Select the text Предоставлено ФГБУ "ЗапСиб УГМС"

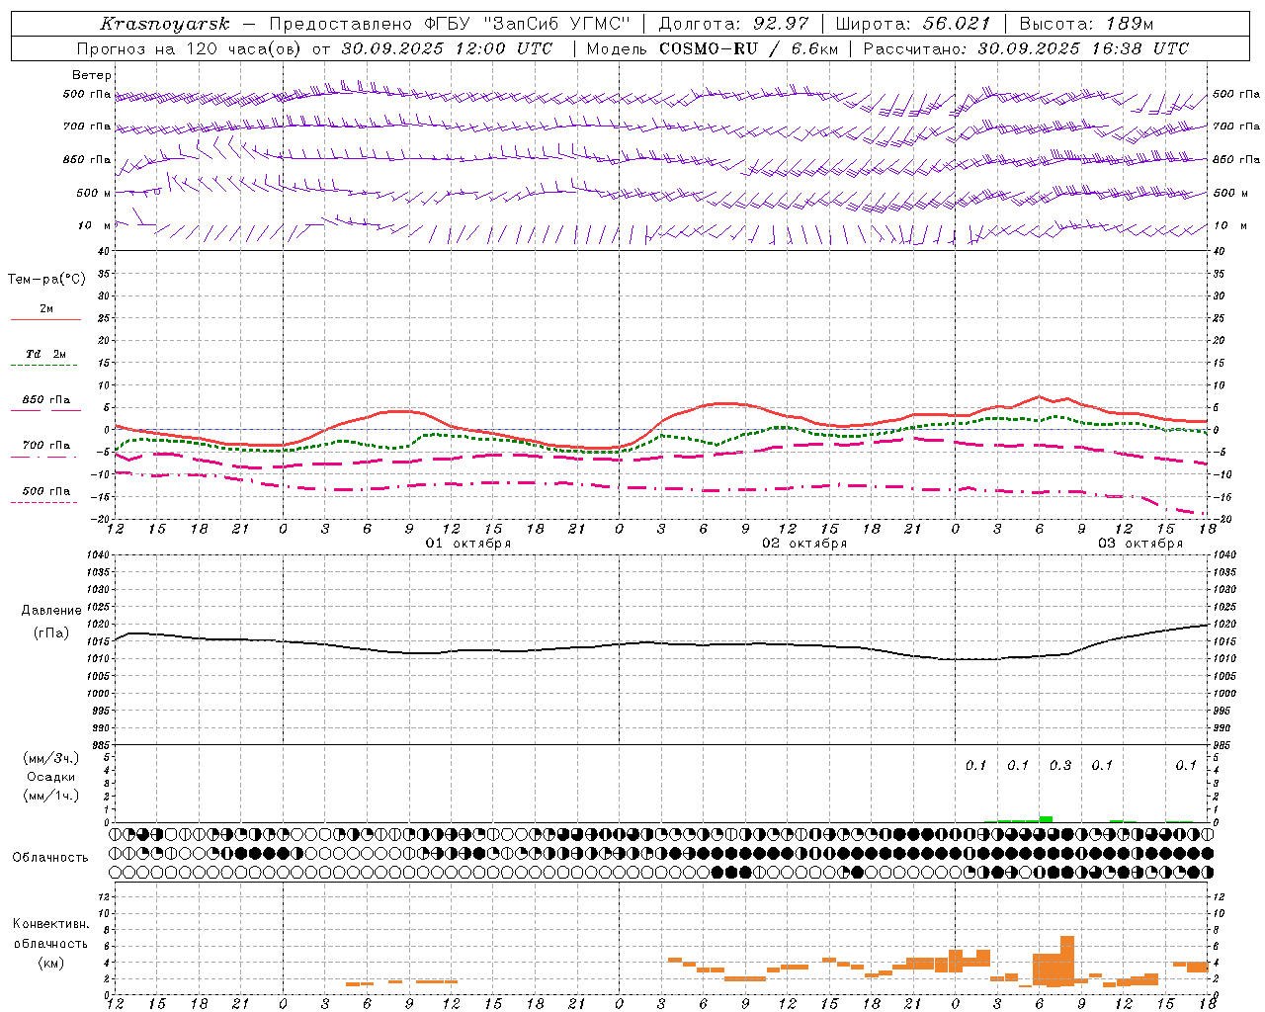(449, 24)
